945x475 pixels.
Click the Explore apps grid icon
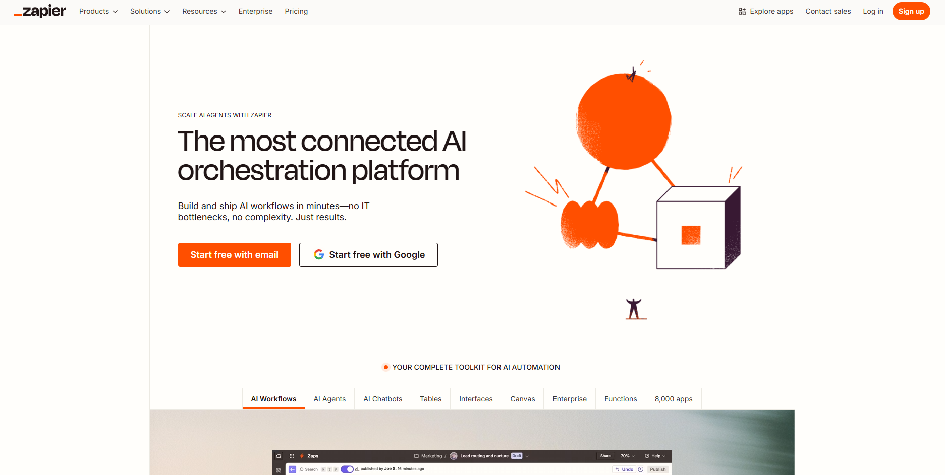pos(741,11)
